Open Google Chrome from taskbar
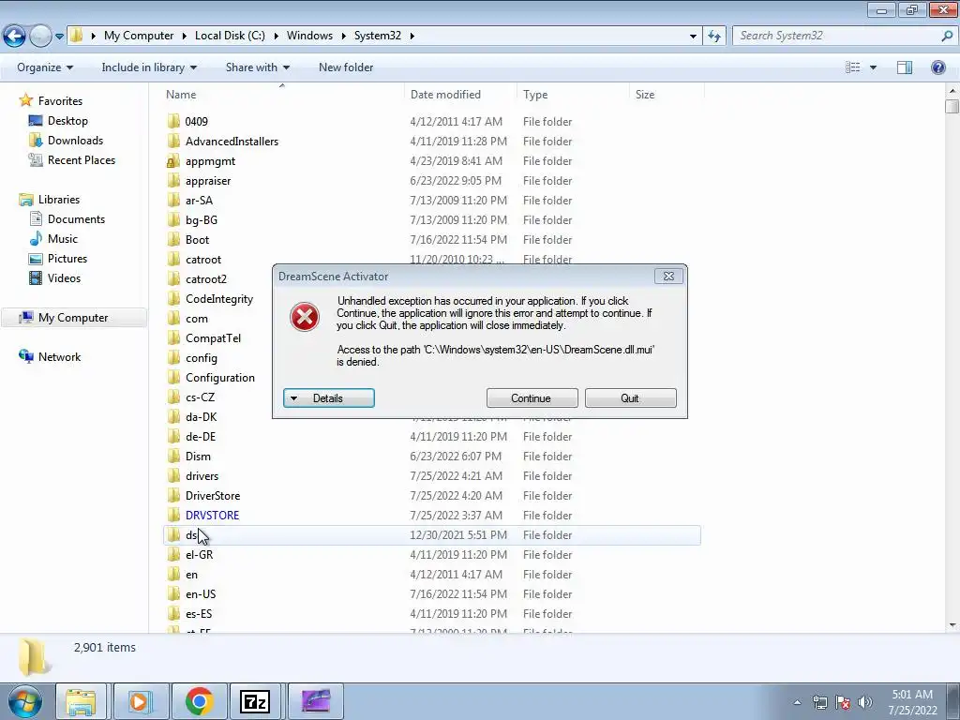This screenshot has width=960, height=720. 199,701
